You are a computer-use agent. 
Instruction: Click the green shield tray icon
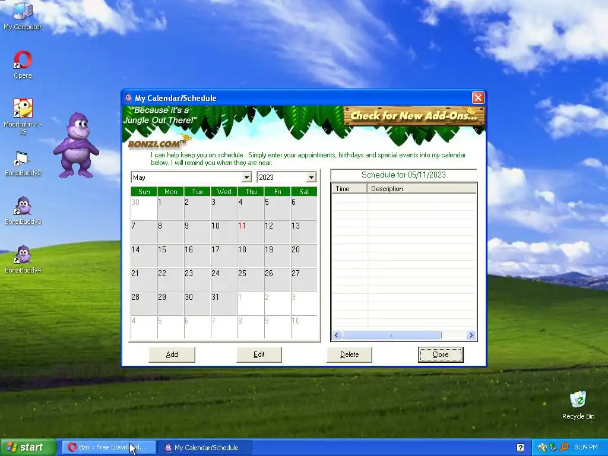[553, 448]
